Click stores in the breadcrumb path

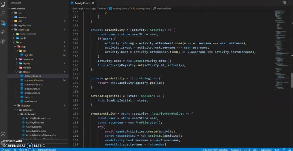click(x=102, y=8)
